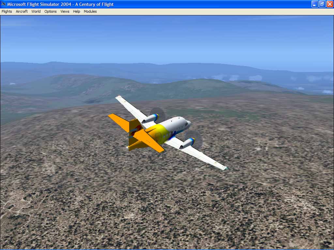Open the Views menu

click(65, 11)
